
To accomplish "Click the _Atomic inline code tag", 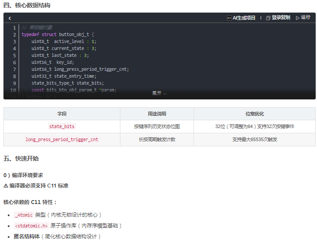I will coord(24,215).
